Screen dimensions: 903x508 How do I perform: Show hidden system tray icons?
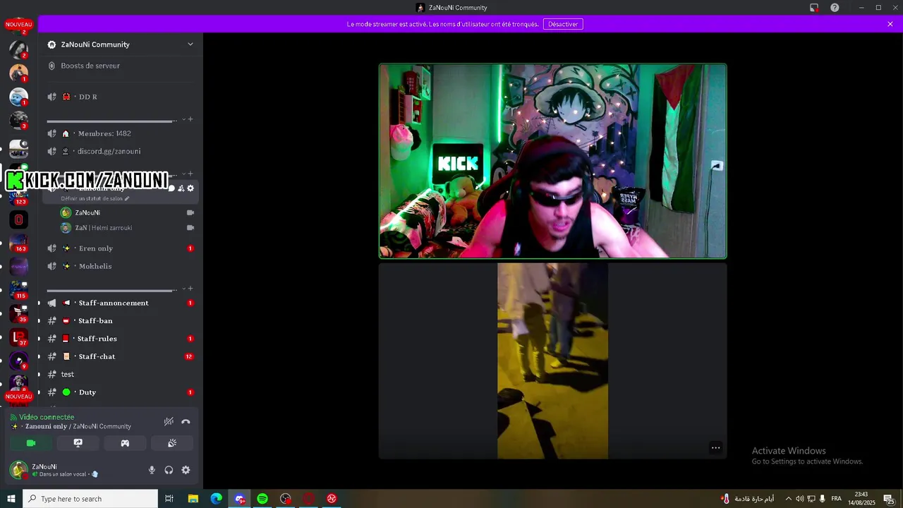pyautogui.click(x=788, y=499)
